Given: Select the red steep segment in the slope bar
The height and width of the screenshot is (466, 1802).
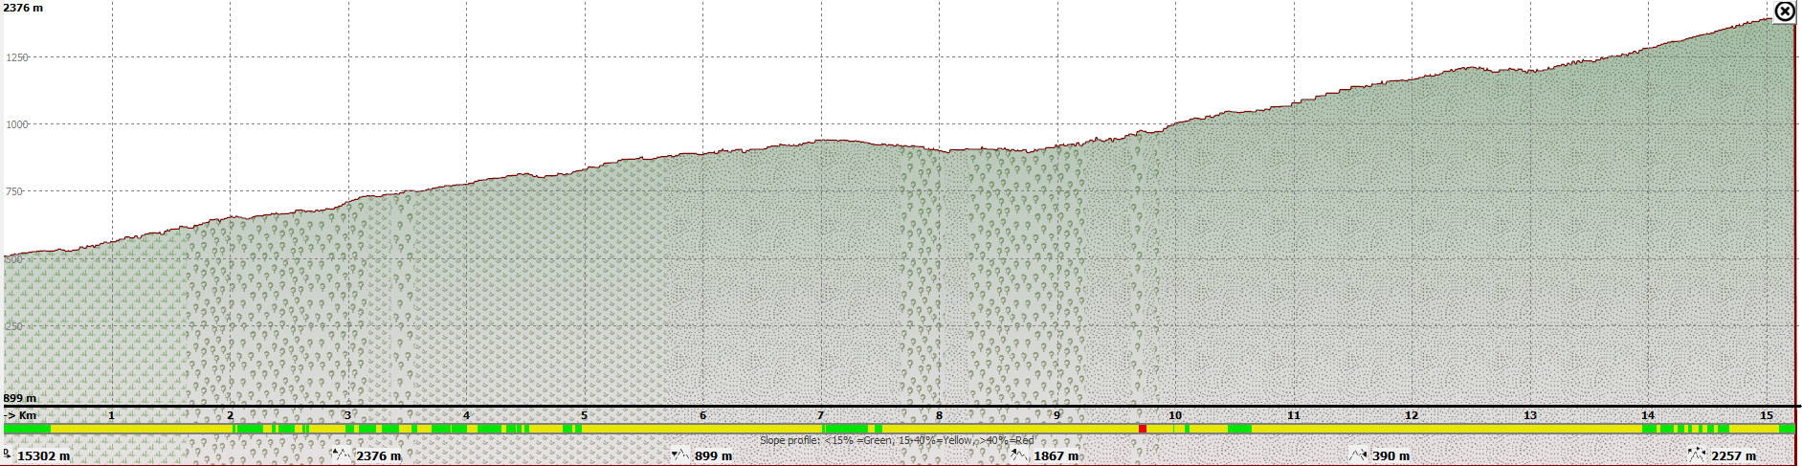Looking at the screenshot, I should click(x=1143, y=429).
